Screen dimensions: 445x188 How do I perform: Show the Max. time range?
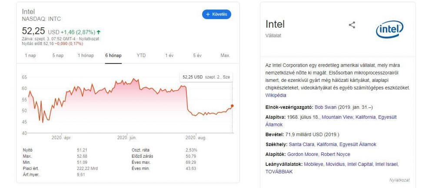[x=225, y=55]
